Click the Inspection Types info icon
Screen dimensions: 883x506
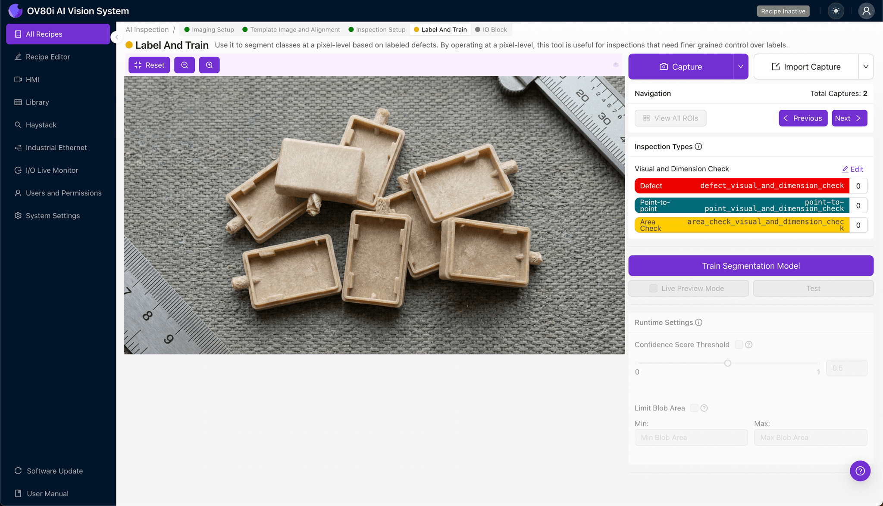pos(698,147)
